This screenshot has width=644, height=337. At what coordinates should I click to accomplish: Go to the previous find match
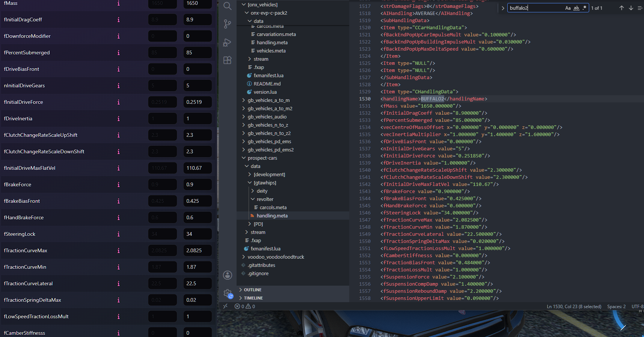pos(621,8)
